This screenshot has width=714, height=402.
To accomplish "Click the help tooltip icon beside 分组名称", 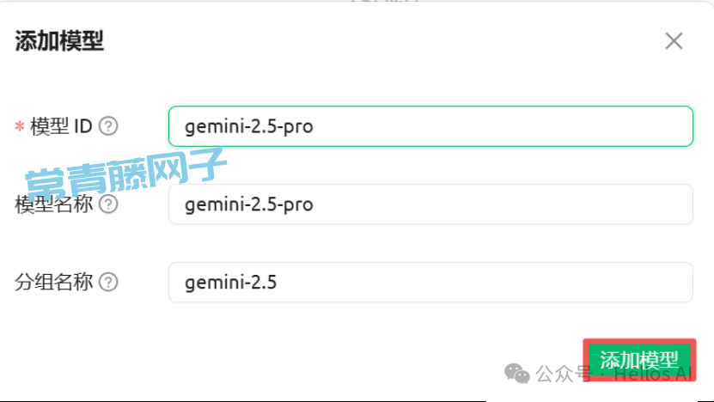I will [x=108, y=282].
